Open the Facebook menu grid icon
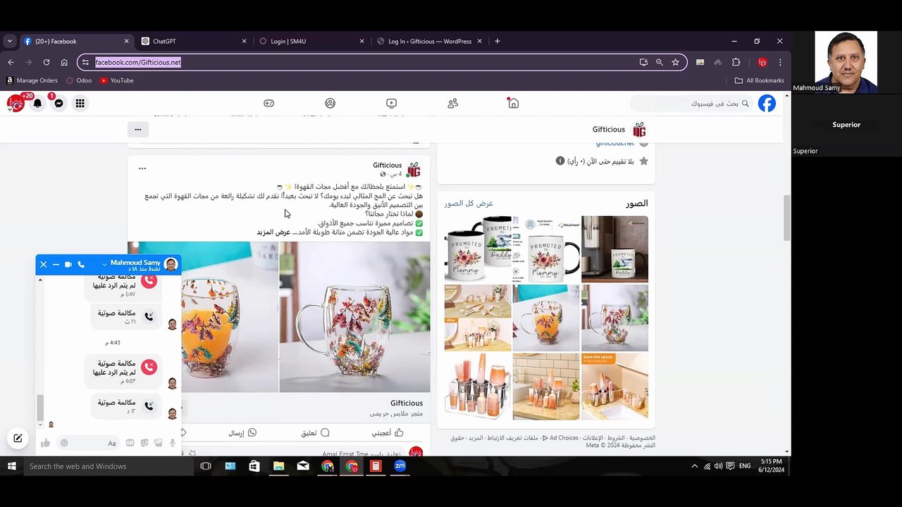This screenshot has height=507, width=902. pos(80,104)
